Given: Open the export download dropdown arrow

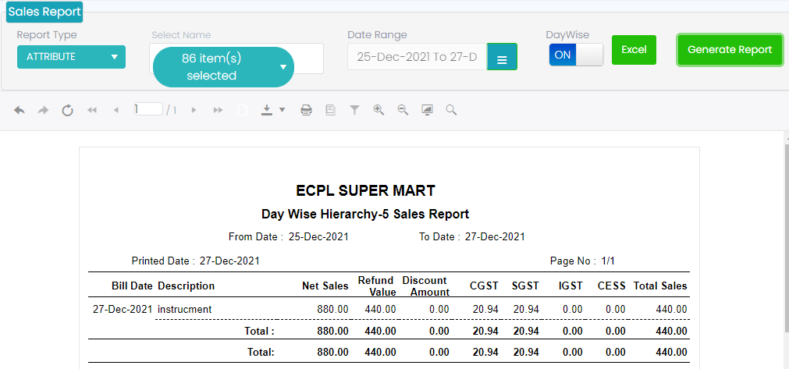Looking at the screenshot, I should pyautogui.click(x=282, y=111).
